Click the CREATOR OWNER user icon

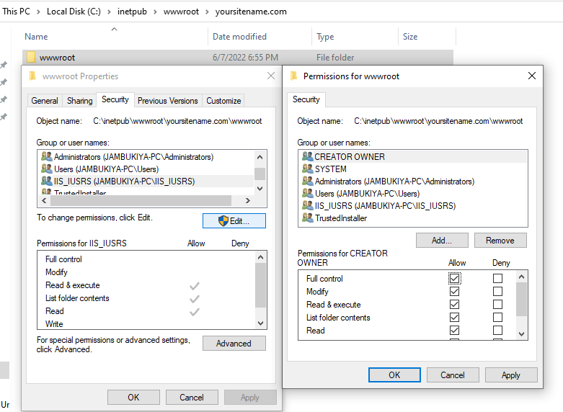click(308, 157)
